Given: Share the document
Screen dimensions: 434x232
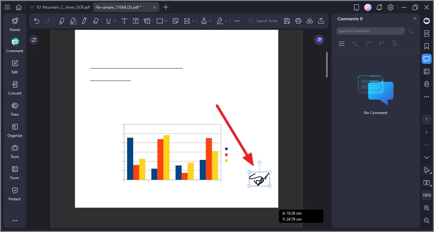Looking at the screenshot, I should [x=321, y=21].
